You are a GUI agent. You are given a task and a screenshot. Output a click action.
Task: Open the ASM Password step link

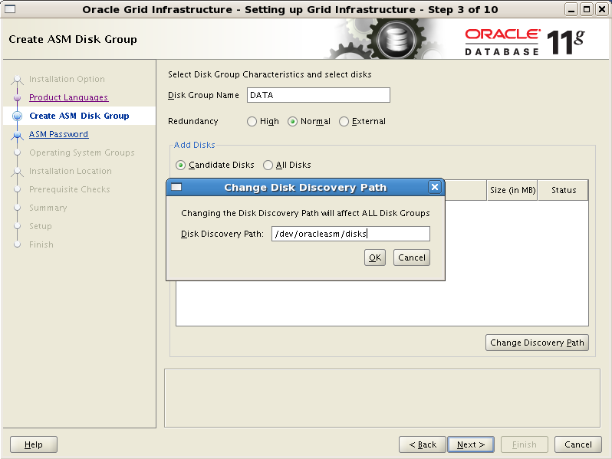[58, 134]
